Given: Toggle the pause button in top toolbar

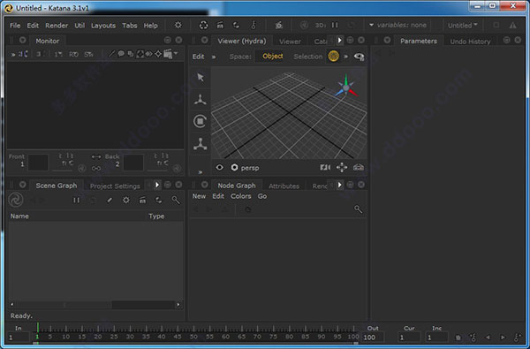Looking at the screenshot, I should pyautogui.click(x=335, y=25).
